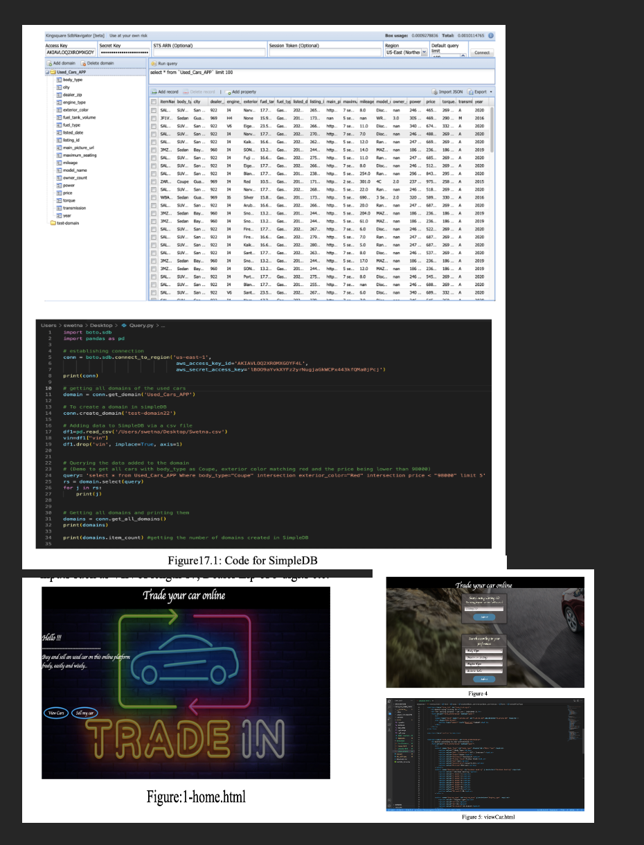Check the second row's checkbox (JF1V)
Viewport: 644px width, 845px height.
[x=154, y=118]
